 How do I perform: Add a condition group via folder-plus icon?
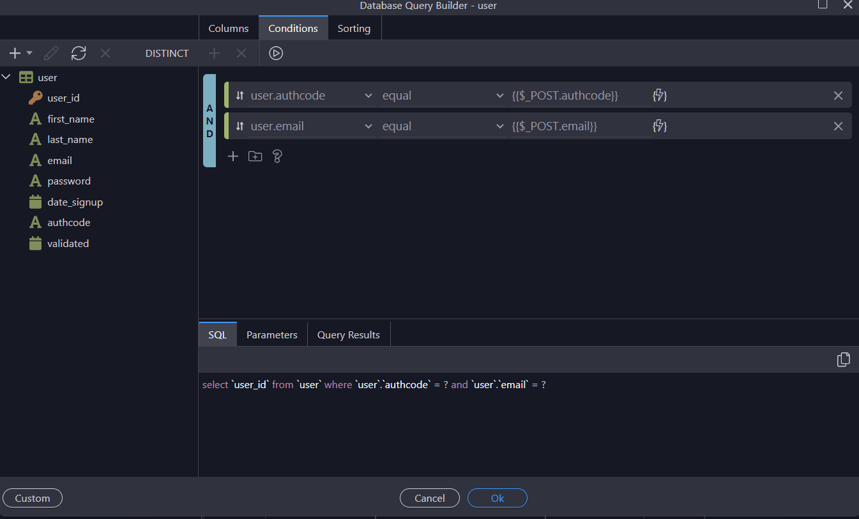(255, 156)
